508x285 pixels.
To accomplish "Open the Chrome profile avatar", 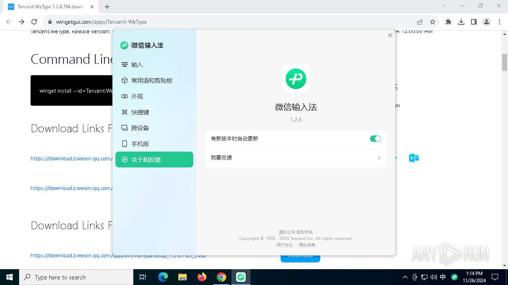I will click(487, 22).
